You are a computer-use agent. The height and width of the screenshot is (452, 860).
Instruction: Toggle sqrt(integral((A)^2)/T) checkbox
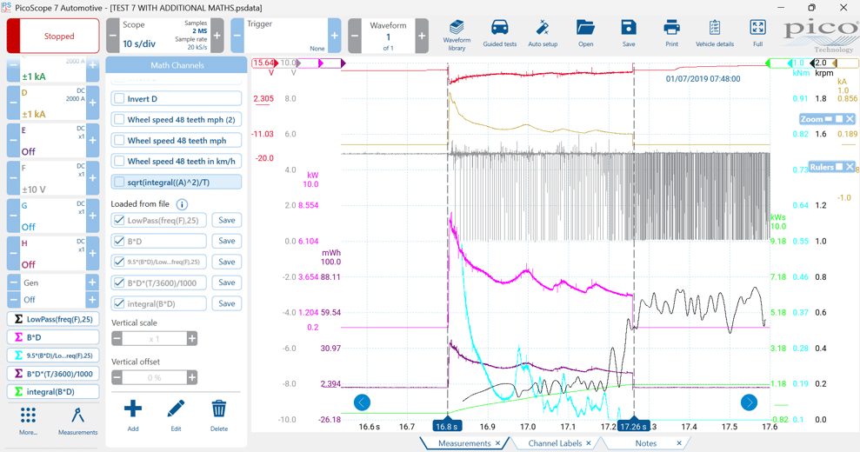coord(119,183)
